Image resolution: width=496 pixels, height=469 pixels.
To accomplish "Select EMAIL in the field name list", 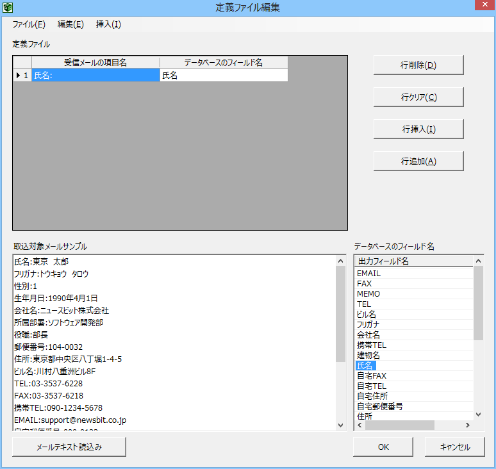I will click(x=368, y=274).
